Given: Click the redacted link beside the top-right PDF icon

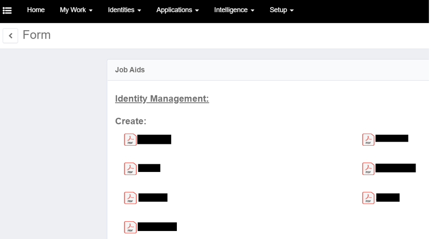Looking at the screenshot, I should [x=392, y=138].
